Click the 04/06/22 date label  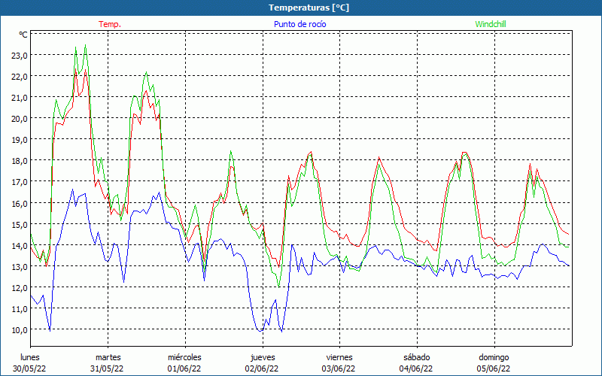click(x=416, y=368)
